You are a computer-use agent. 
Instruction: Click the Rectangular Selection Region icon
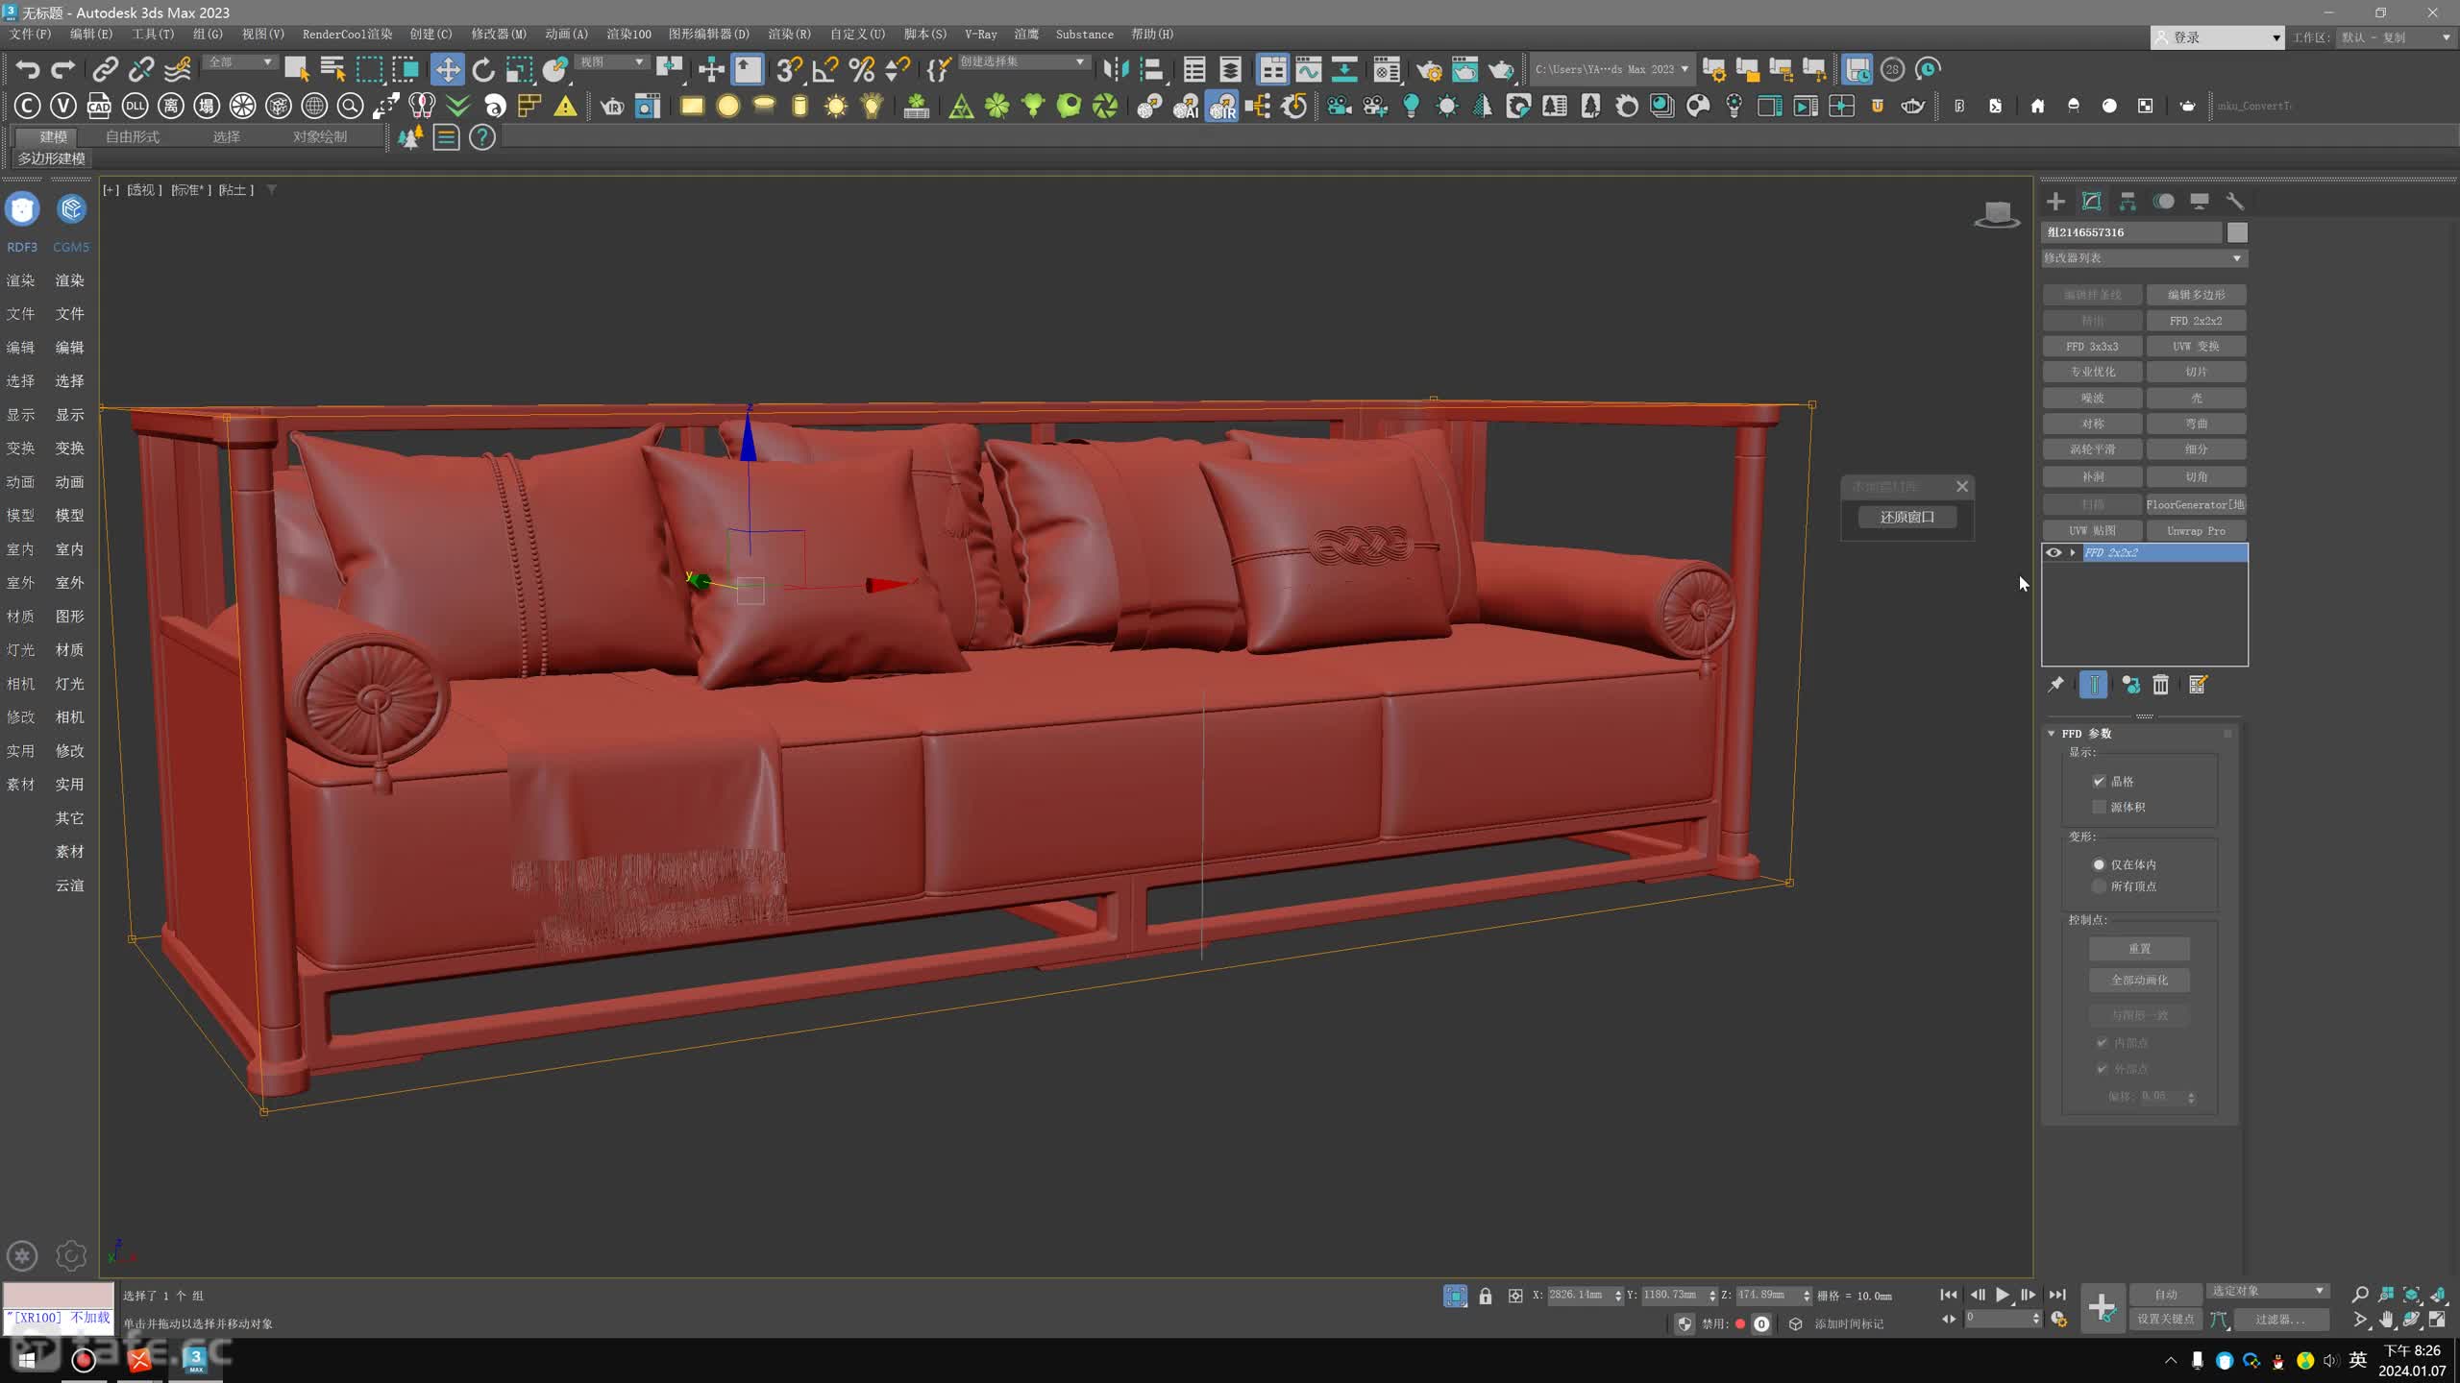[369, 69]
